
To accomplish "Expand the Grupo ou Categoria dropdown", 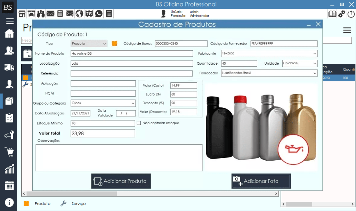I will 103,103.
